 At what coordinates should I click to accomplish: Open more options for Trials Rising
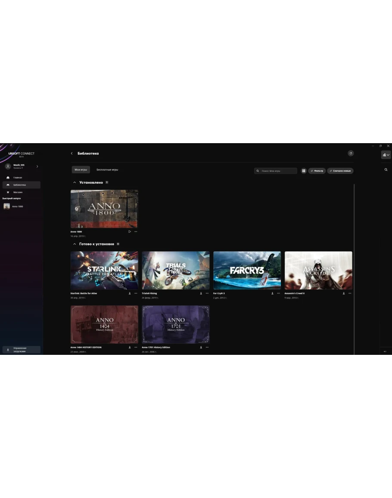click(x=207, y=294)
